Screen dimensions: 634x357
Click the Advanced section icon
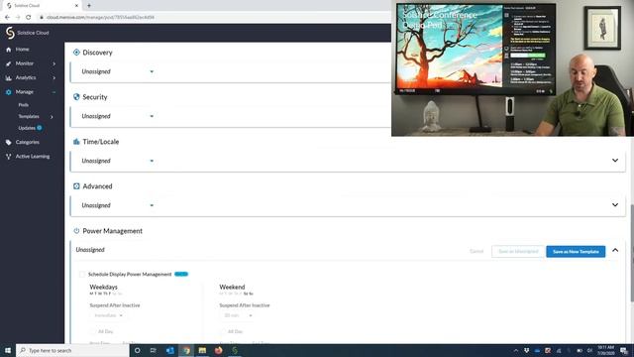point(76,186)
